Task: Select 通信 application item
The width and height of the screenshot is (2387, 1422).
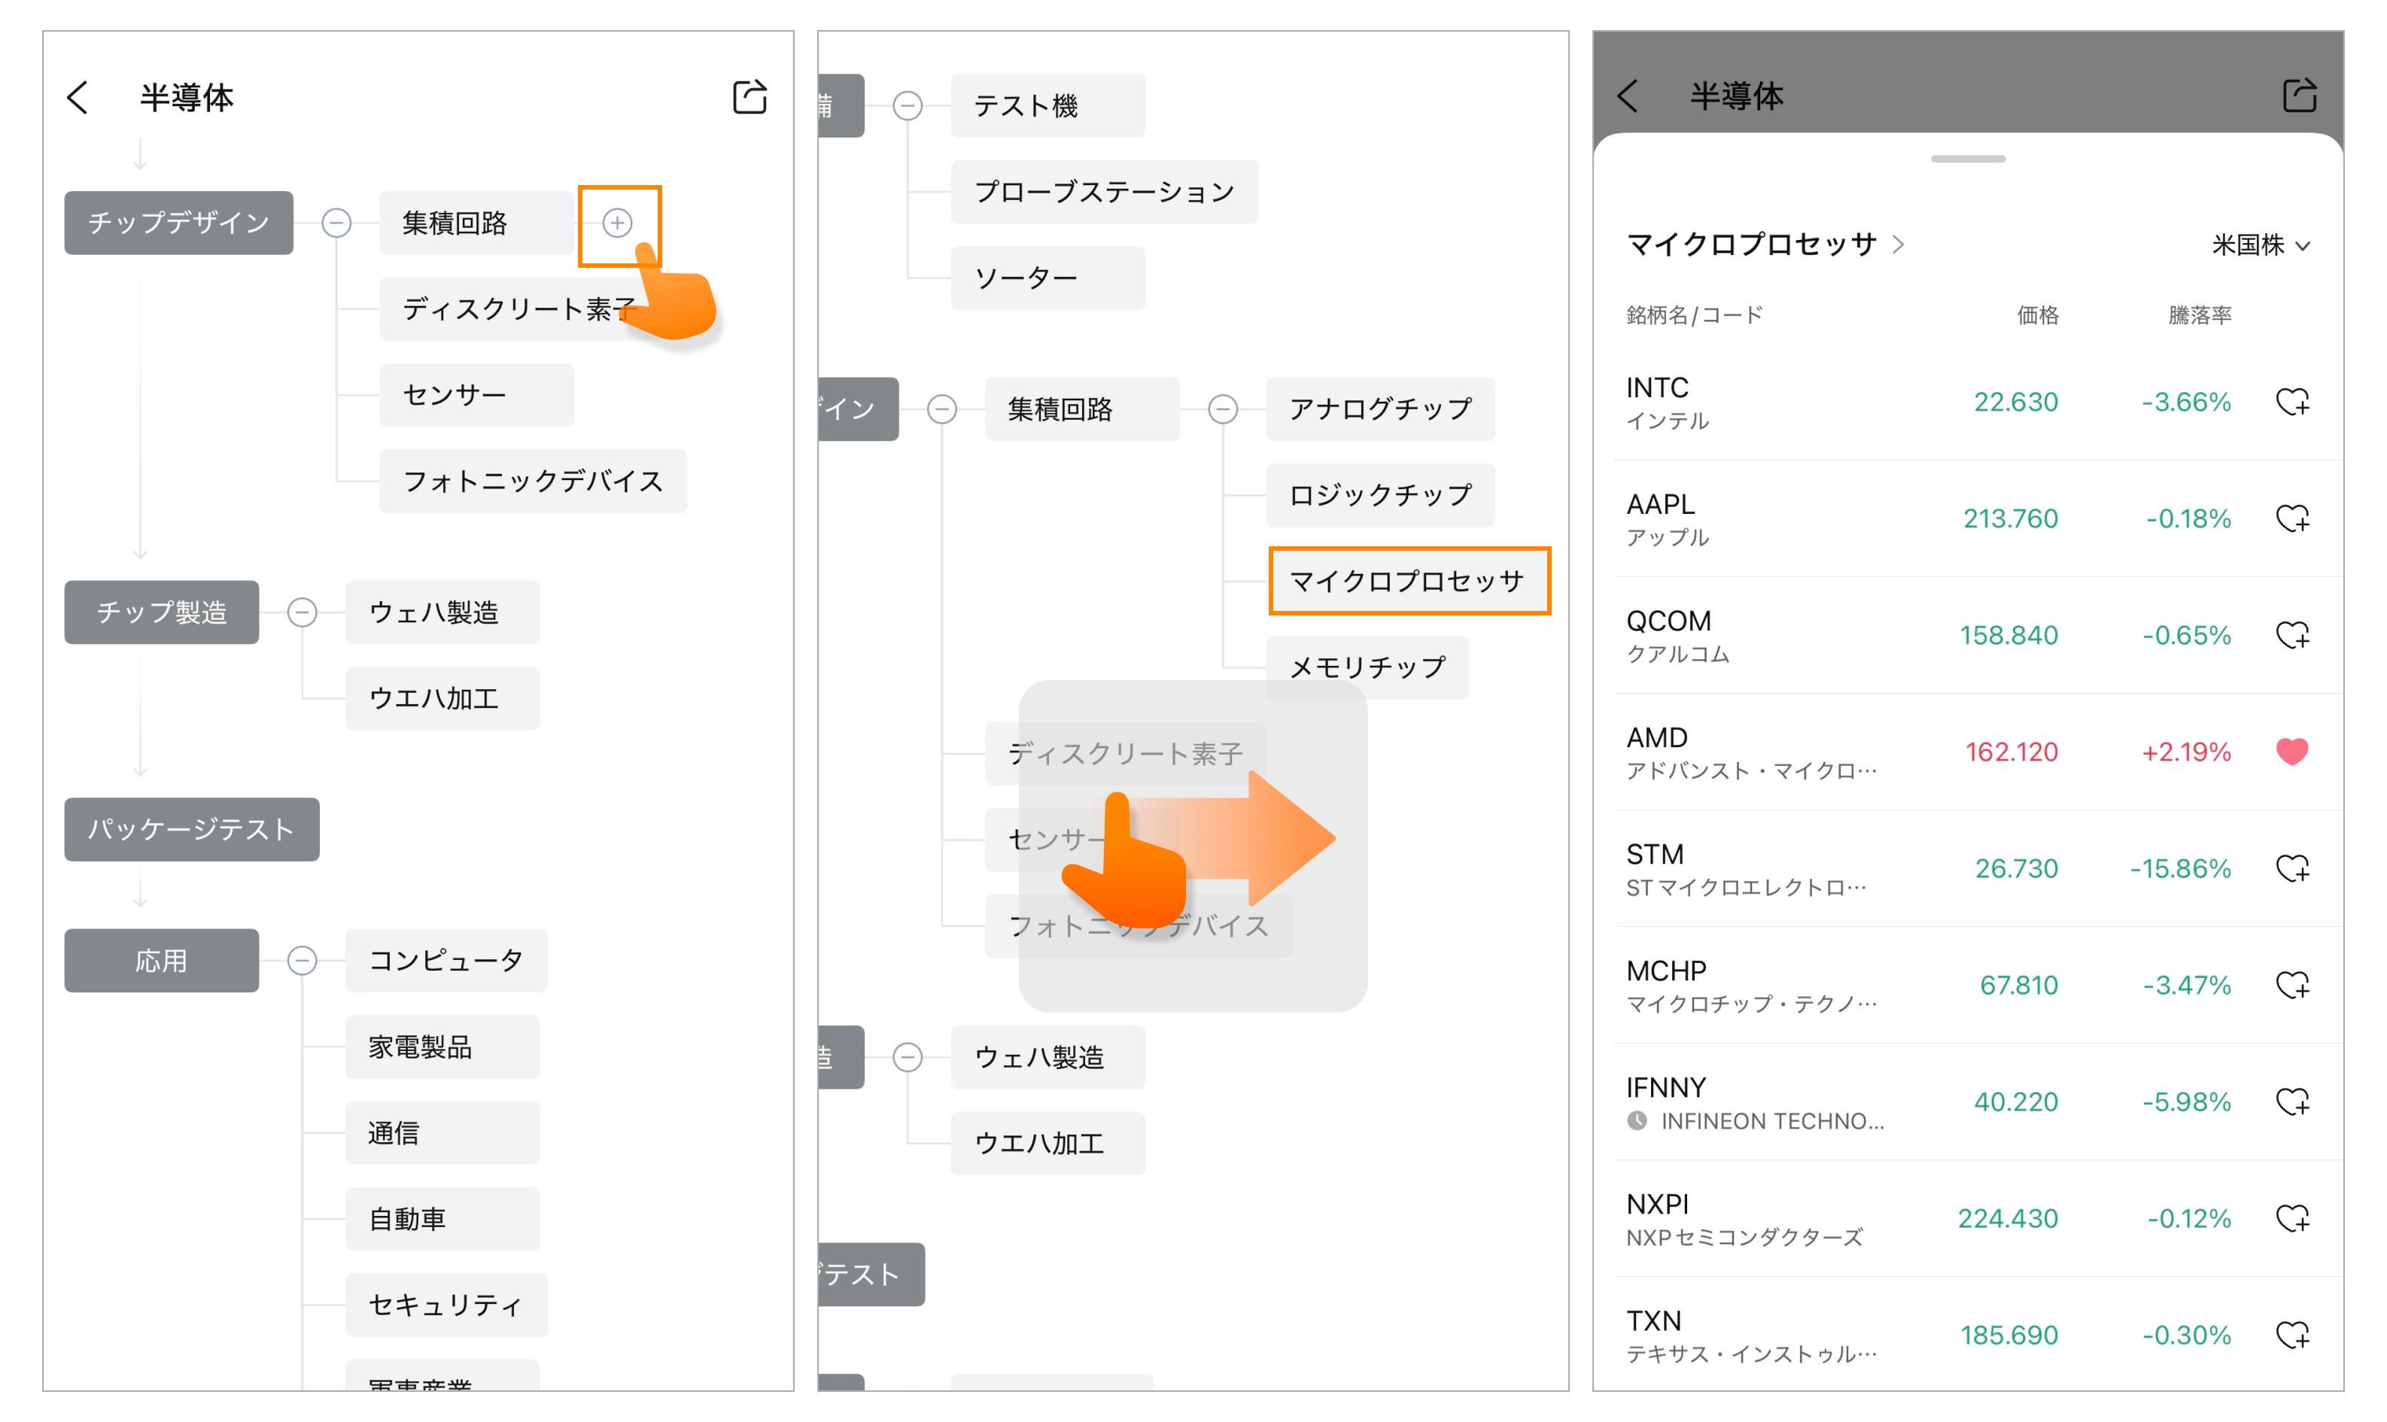Action: (442, 1132)
